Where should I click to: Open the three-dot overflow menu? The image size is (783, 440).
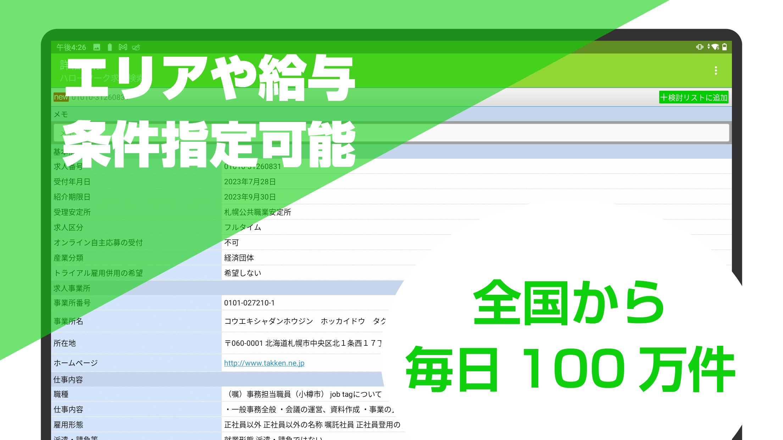pos(716,70)
